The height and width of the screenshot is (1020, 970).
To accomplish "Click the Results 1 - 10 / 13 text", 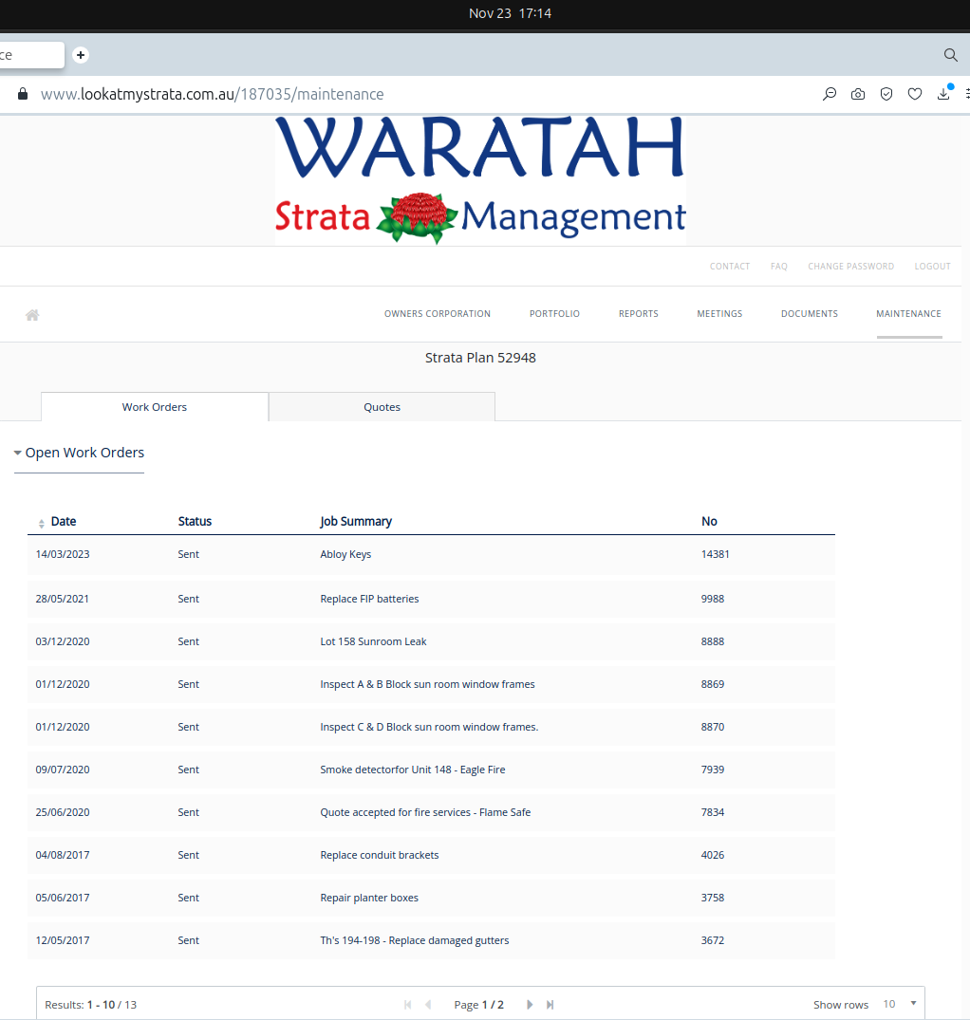I will click(90, 1005).
